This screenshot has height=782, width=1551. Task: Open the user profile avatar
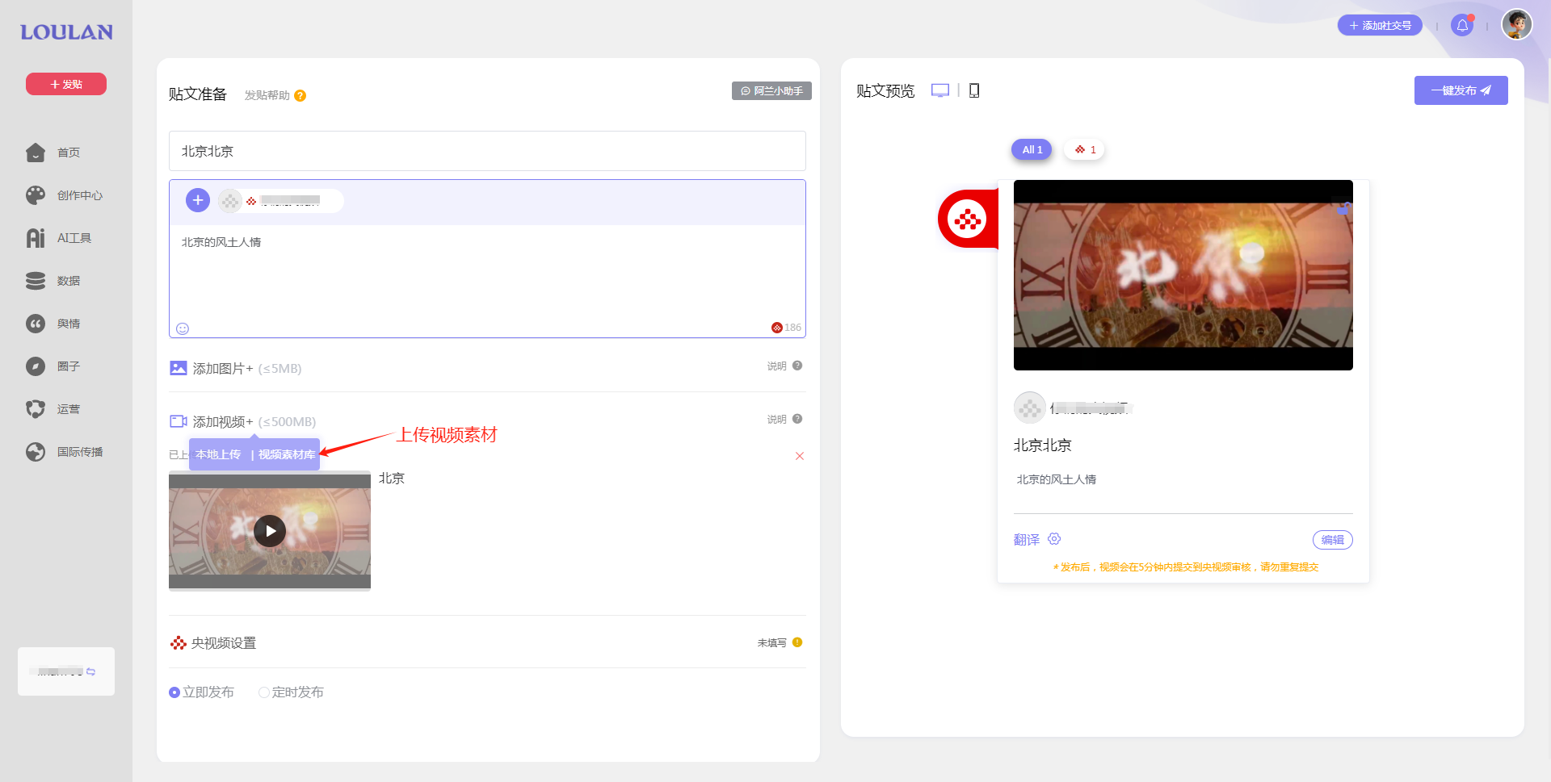[1517, 24]
